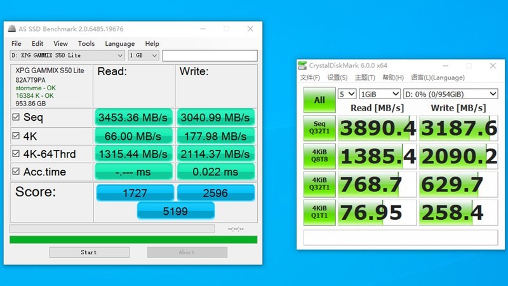
Task: Click the 4K-64Thrd read result 1315.44 MB/s
Action: (133, 154)
